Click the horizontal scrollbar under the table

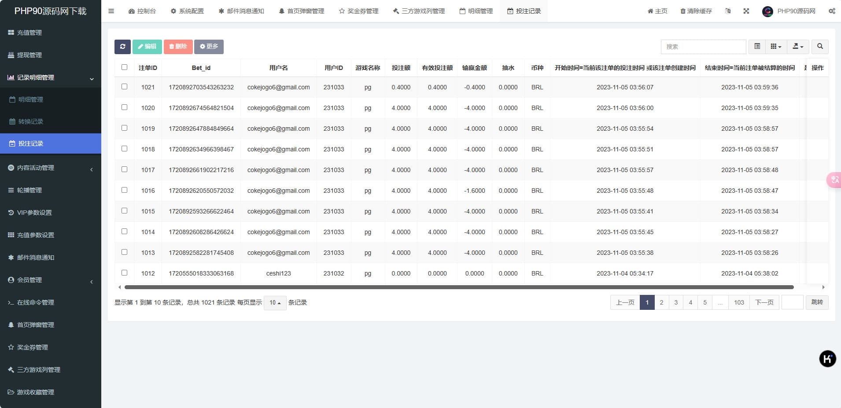coord(459,287)
